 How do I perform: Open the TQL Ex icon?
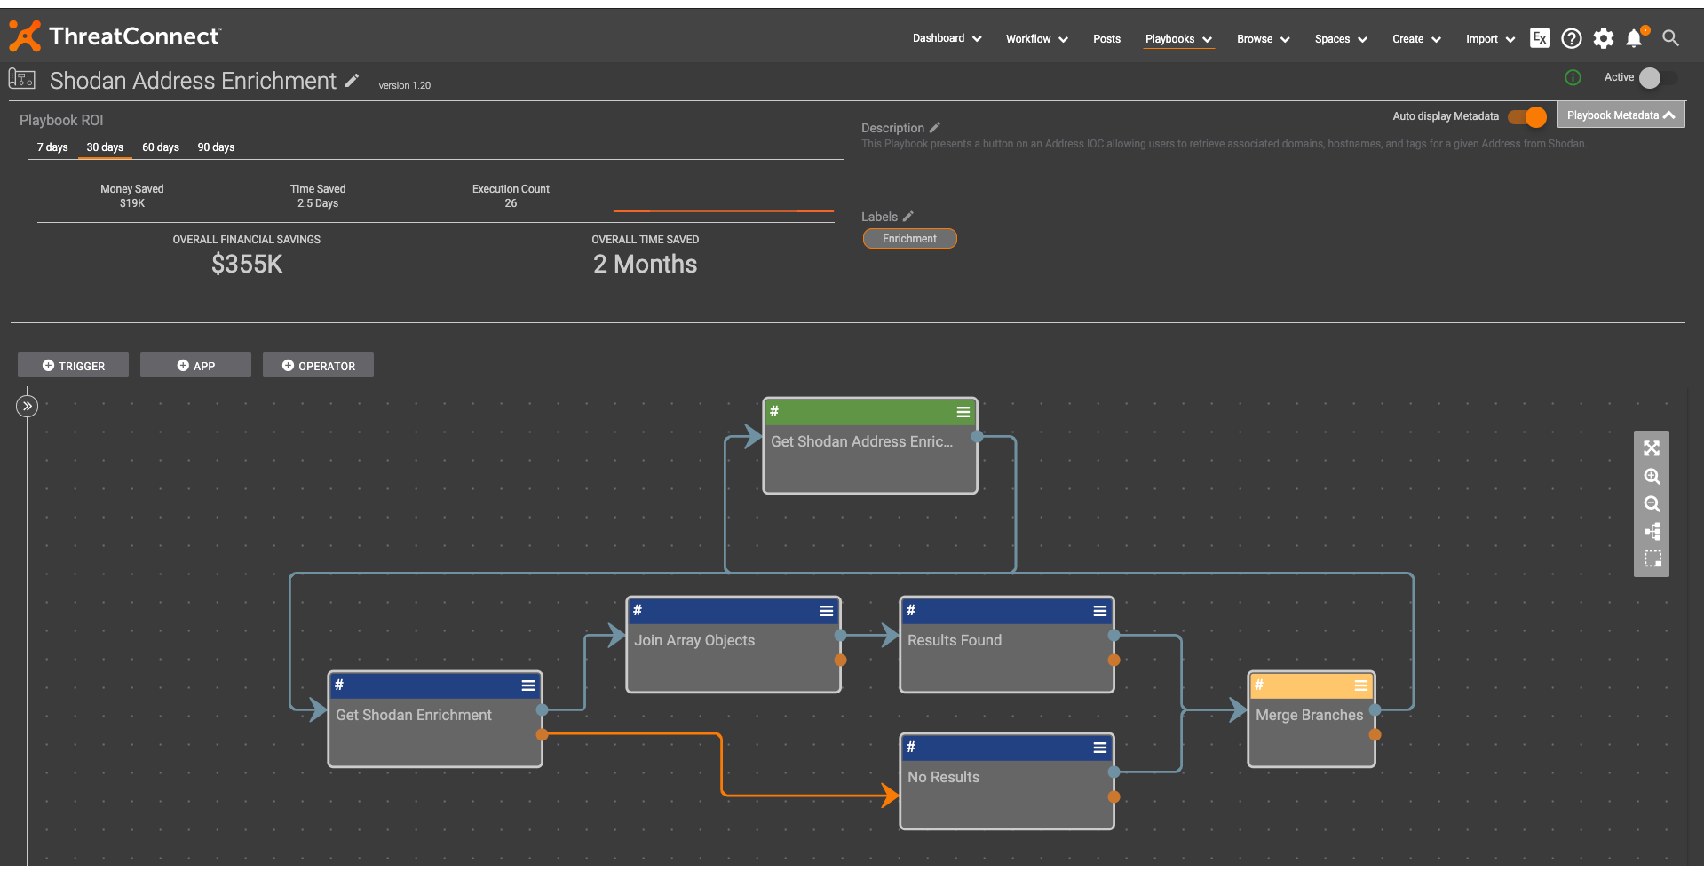pos(1540,38)
